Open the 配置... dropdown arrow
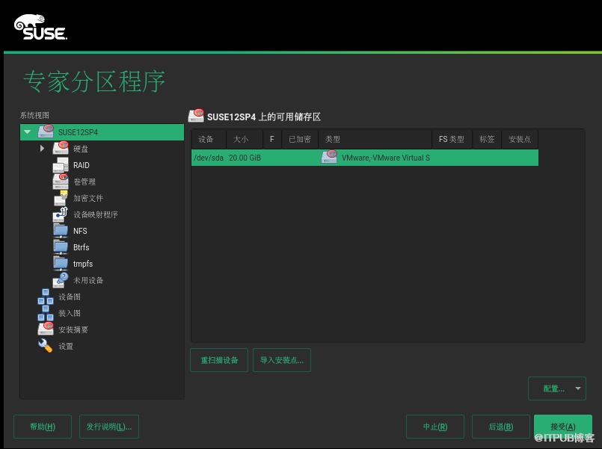Image resolution: width=602 pixels, height=449 pixels. [x=578, y=388]
